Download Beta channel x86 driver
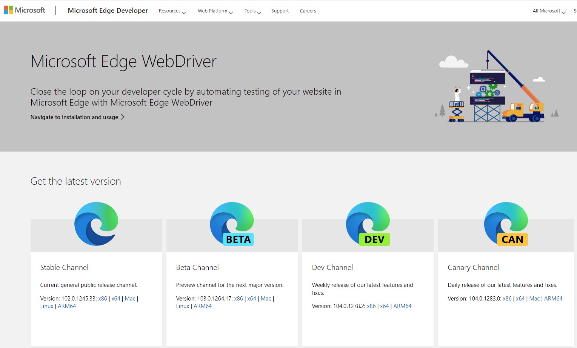This screenshot has width=577, height=348. 238,299
